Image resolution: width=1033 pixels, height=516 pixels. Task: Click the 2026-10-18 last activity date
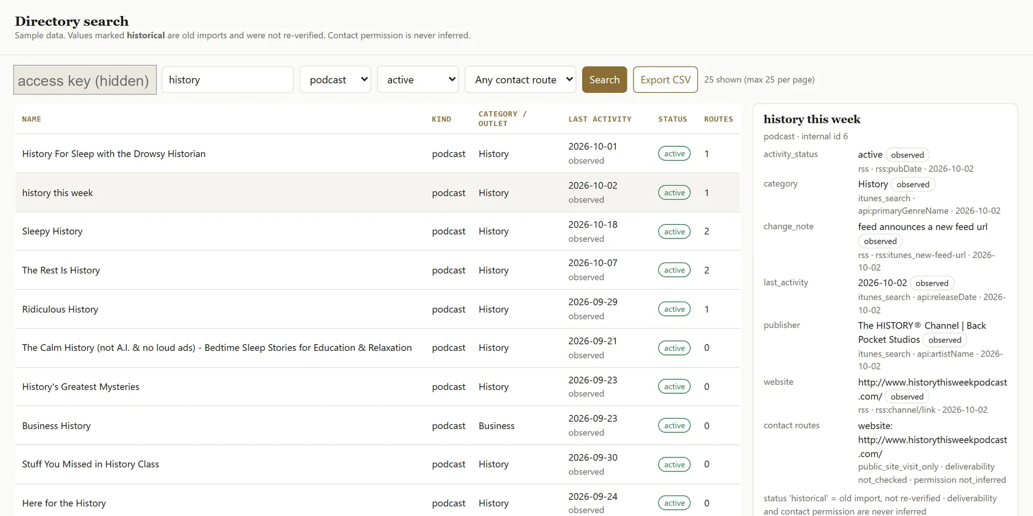pyautogui.click(x=593, y=225)
